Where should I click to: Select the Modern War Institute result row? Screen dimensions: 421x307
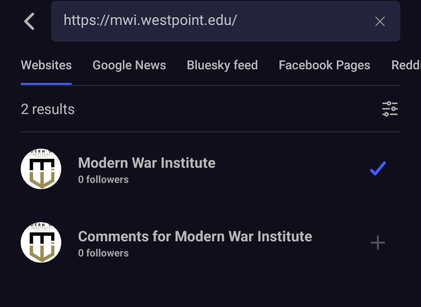tap(211, 169)
